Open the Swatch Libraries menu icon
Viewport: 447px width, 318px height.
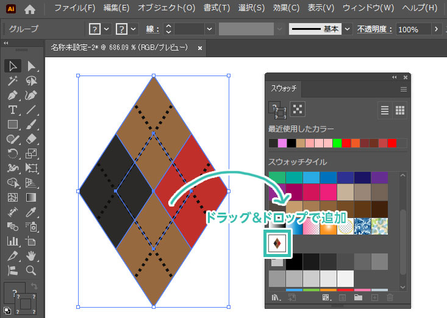coord(276,297)
